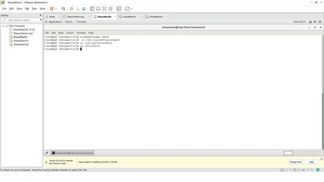Close the Library panel
Screen dimensions: 324x182
tap(40, 15)
